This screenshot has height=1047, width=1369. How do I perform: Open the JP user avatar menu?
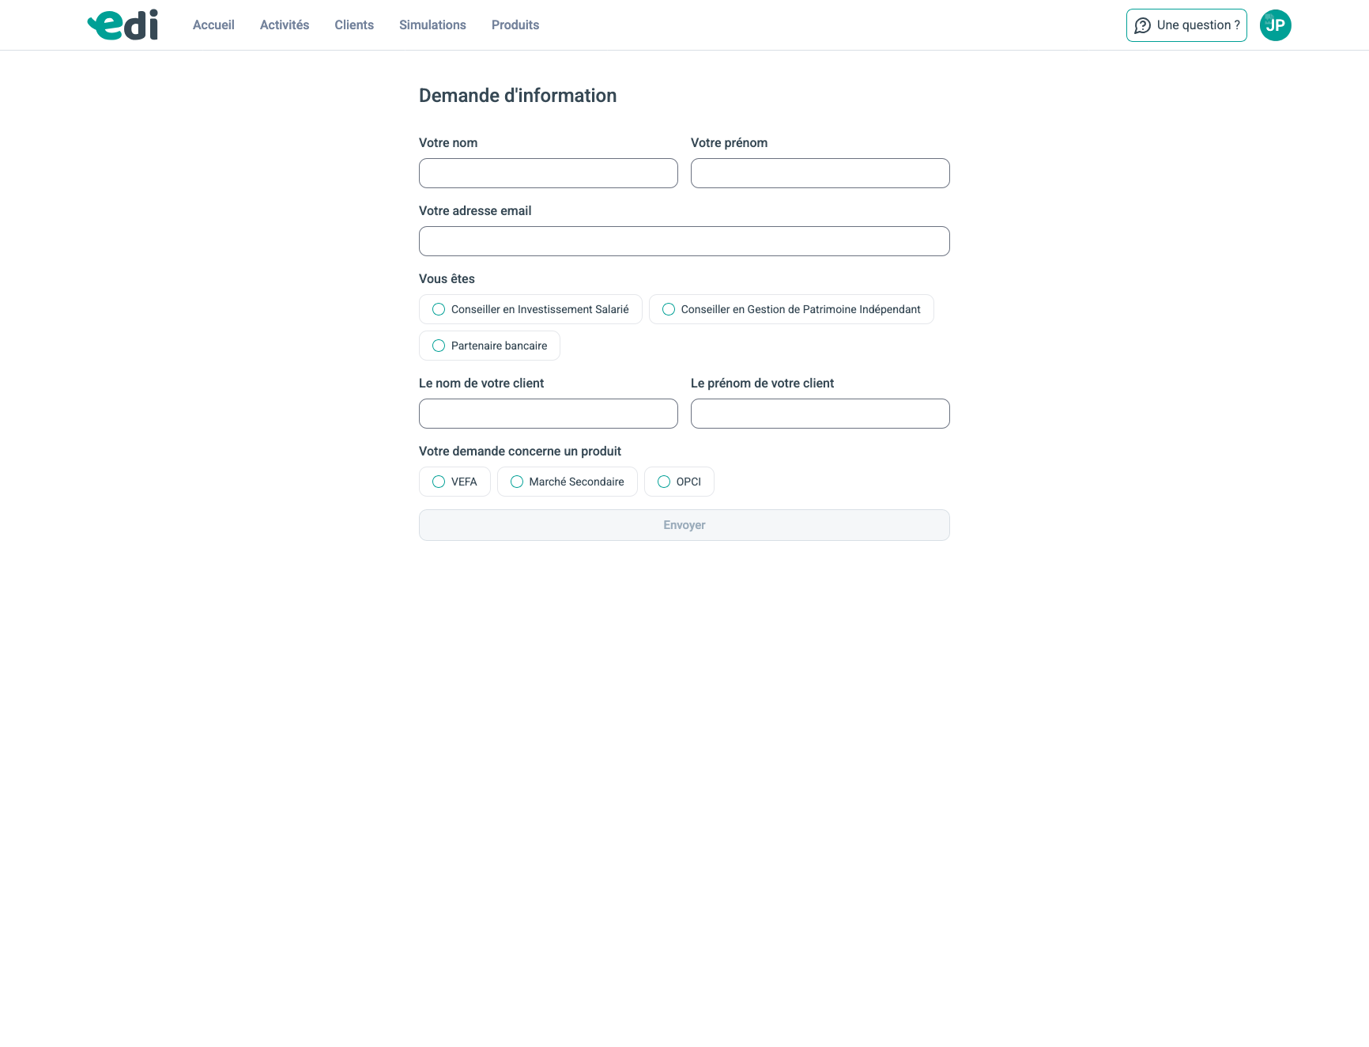(x=1275, y=25)
